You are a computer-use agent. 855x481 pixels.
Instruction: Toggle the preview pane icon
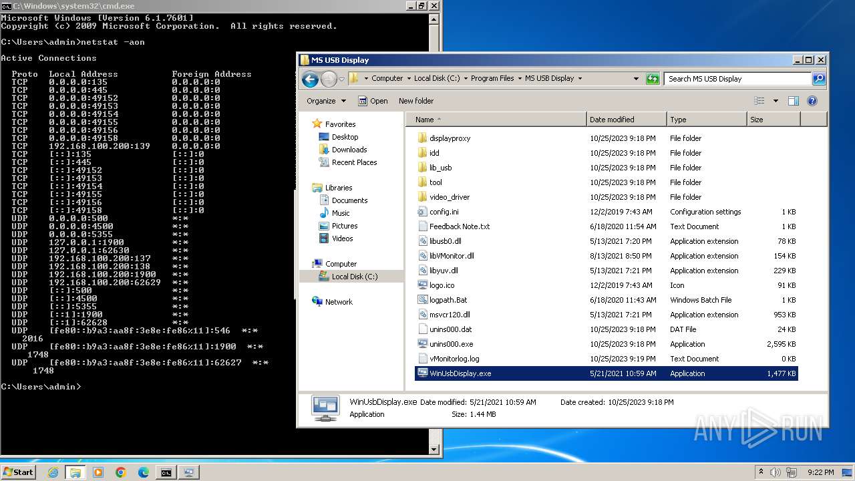pos(794,101)
